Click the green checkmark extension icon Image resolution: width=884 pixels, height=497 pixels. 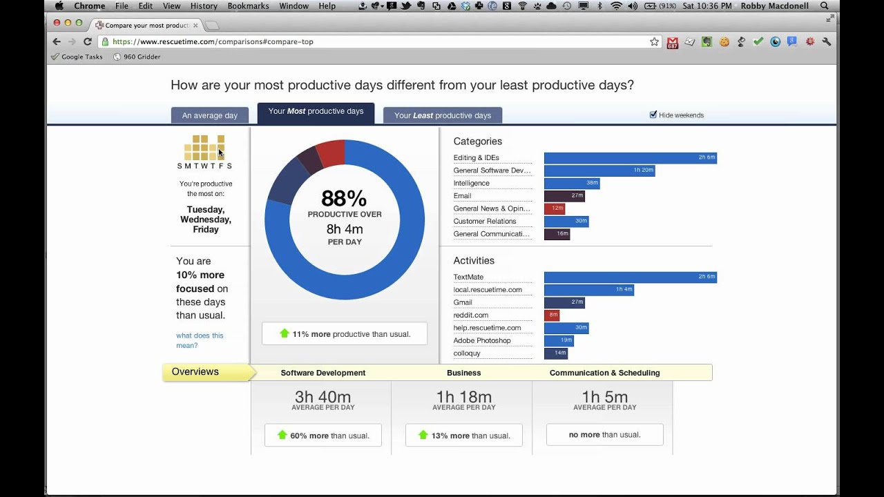pos(758,41)
